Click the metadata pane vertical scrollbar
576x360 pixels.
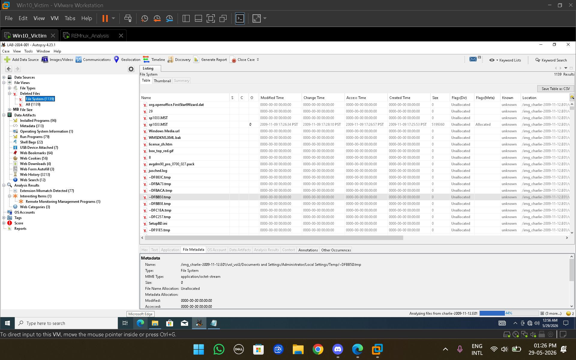pyautogui.click(x=571, y=270)
